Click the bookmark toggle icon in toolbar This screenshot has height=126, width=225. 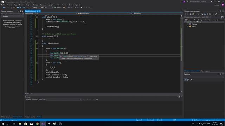tap(81, 8)
